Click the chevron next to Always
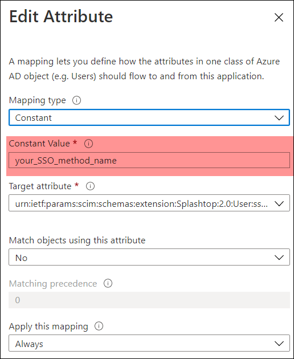294x359 pixels. coord(279,344)
